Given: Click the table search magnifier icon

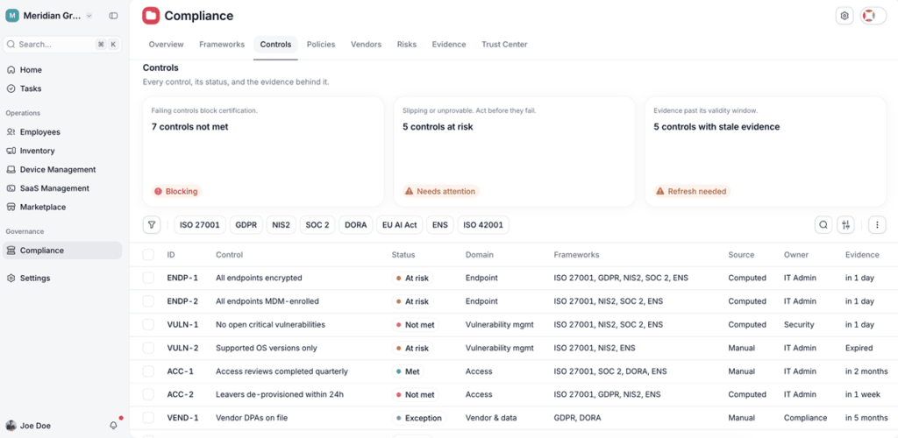Looking at the screenshot, I should (823, 225).
